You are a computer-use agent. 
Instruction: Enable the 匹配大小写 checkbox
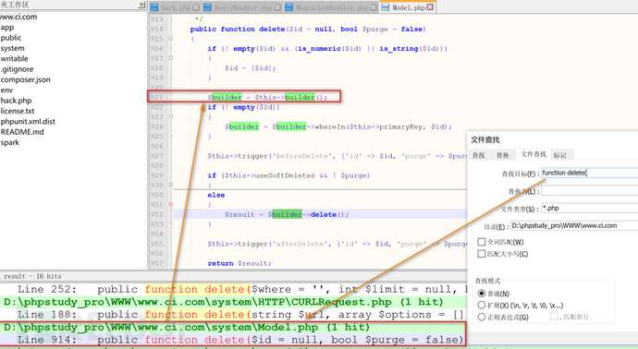[482, 254]
